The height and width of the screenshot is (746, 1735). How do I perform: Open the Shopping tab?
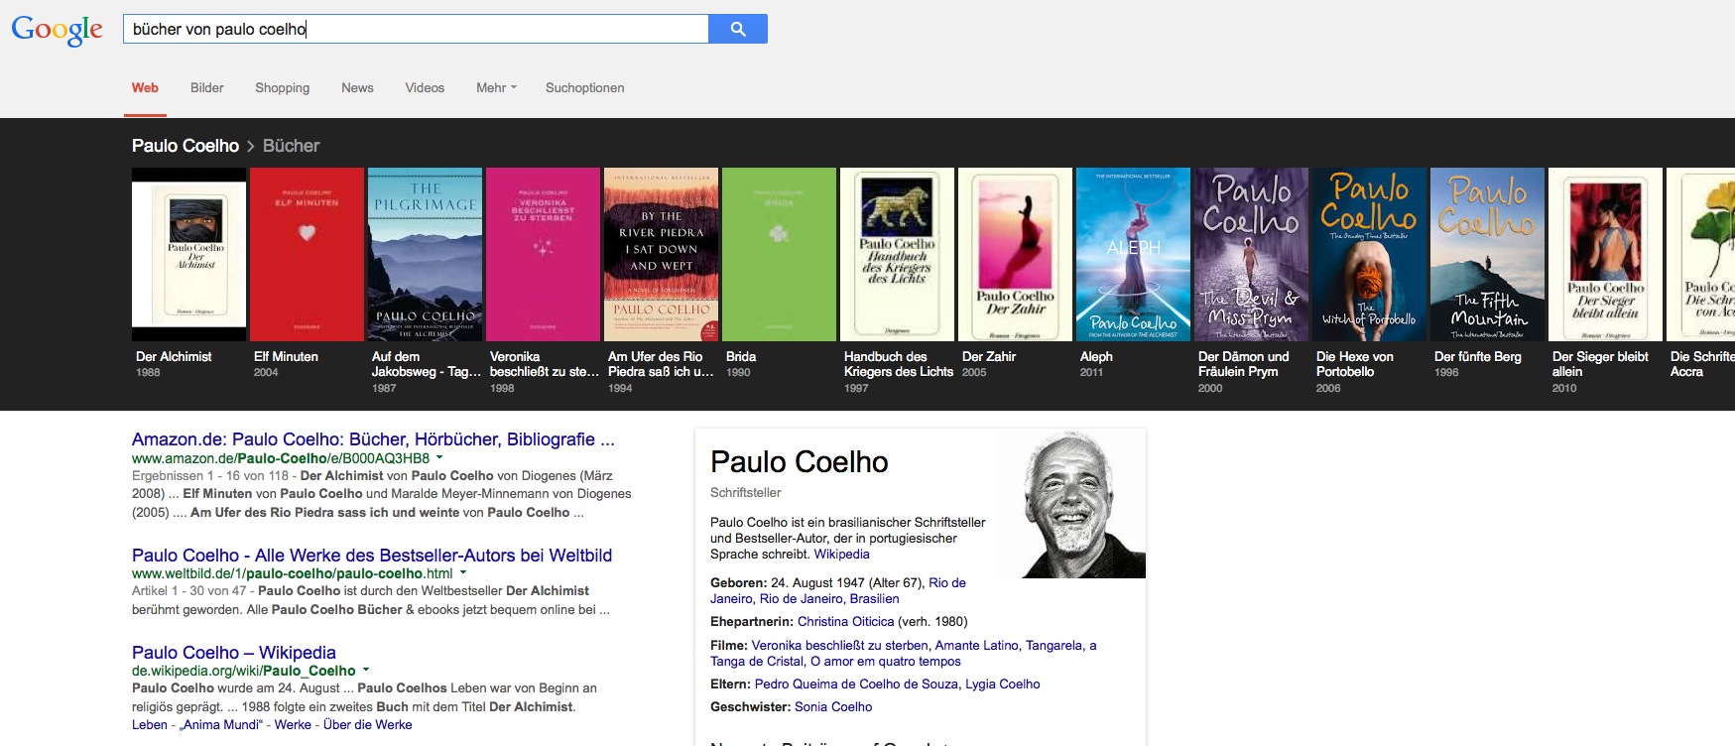click(x=282, y=87)
